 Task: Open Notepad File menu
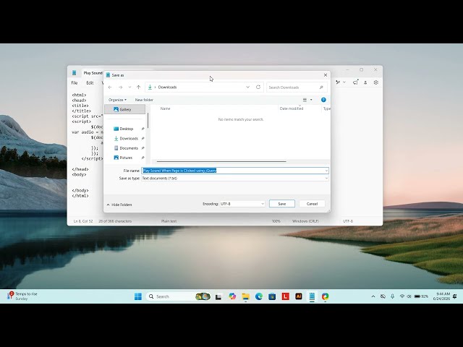click(75, 83)
